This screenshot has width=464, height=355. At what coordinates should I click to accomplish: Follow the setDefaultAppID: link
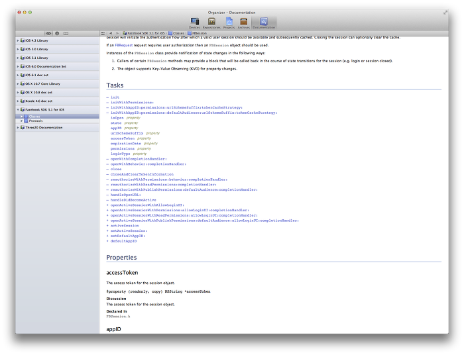coord(128,236)
